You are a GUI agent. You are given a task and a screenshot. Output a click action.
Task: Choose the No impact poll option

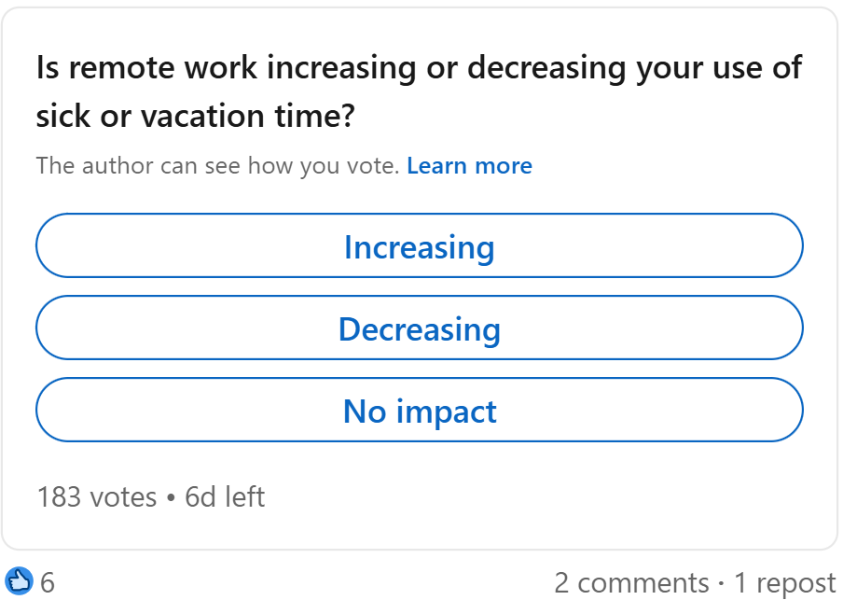[x=419, y=411]
